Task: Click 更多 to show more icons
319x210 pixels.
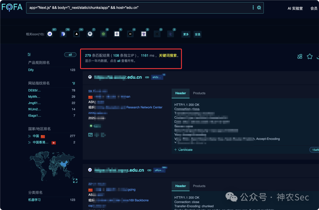Action: click(186, 34)
